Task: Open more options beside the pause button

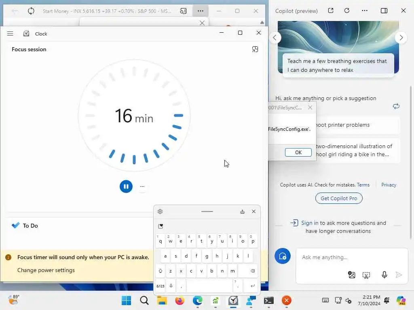Action: tap(142, 186)
